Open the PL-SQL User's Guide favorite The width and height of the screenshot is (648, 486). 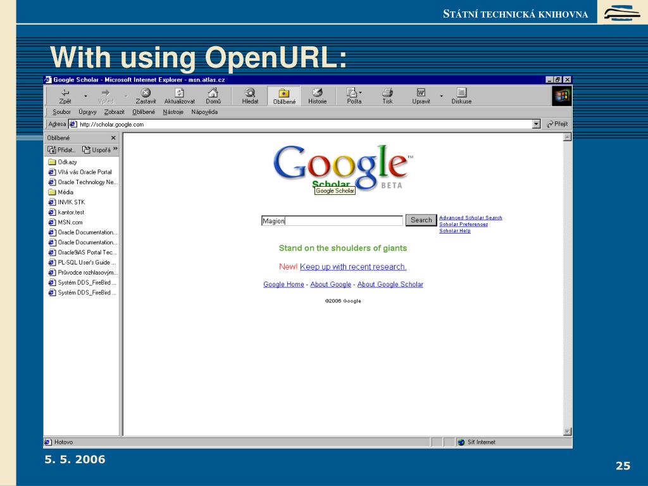pyautogui.click(x=82, y=263)
